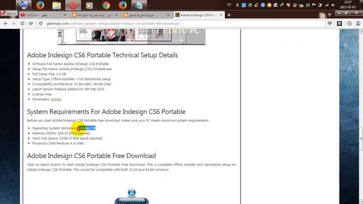Click the 'Processor: Intel Pentium 4' line
Image resolution: width=363 pixels, height=204 pixels.
(58, 143)
